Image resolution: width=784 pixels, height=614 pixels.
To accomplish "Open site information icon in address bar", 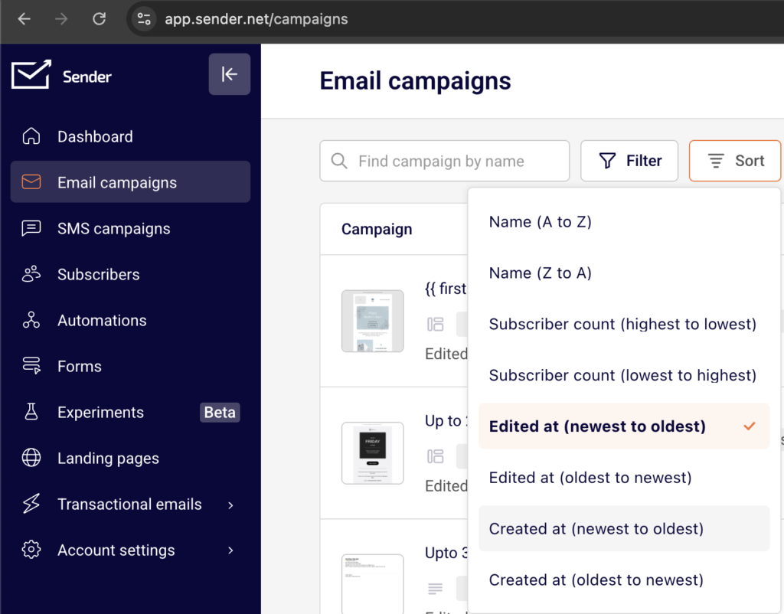I will tap(144, 19).
